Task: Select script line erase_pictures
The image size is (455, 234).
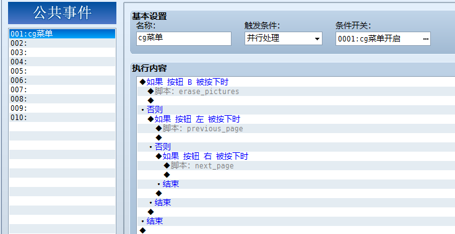Action: [296, 91]
